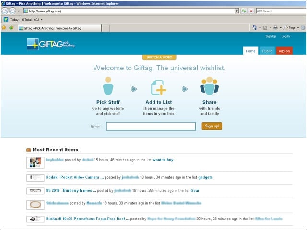Click the browser Forward arrow button
307x230 pixels.
(x=12, y=11)
